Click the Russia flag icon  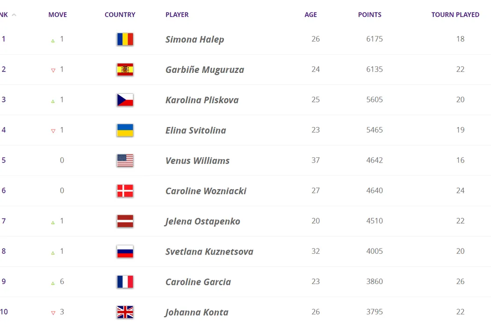click(x=125, y=252)
